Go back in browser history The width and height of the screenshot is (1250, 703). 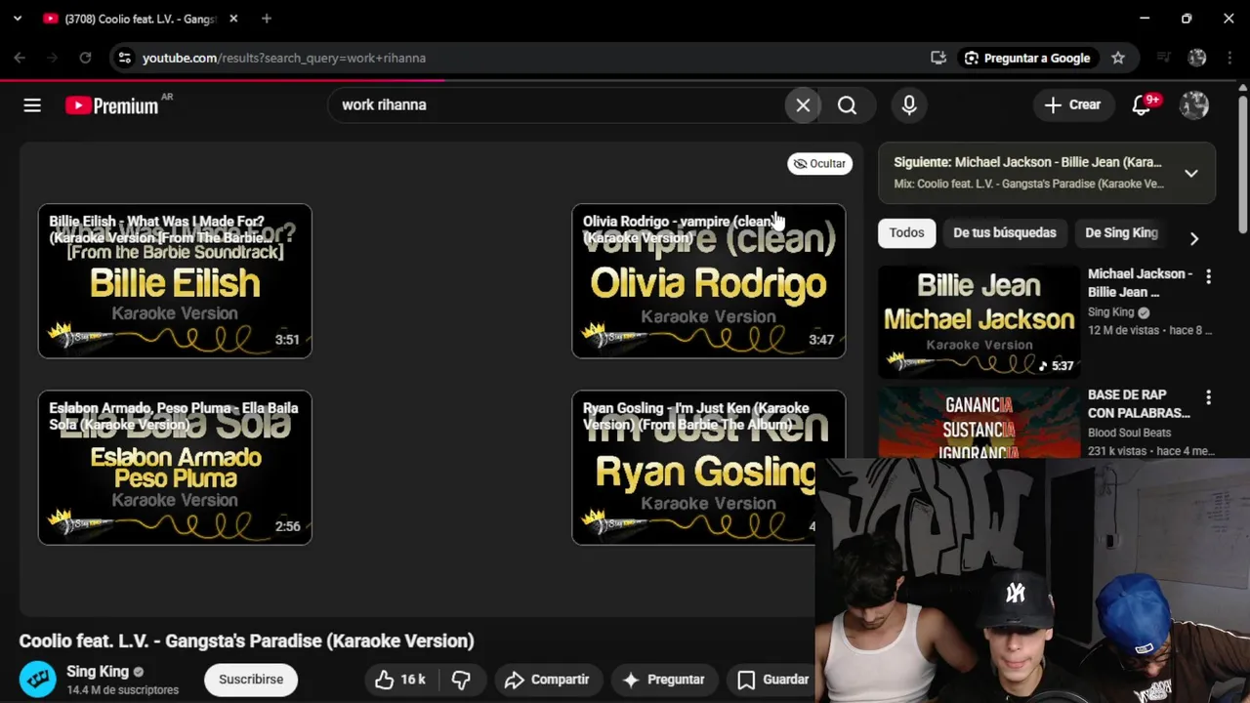click(x=21, y=58)
